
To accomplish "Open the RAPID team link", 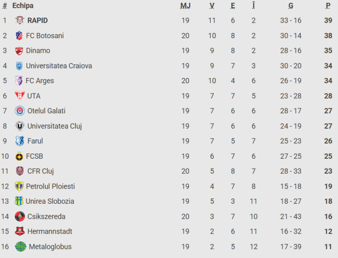I will (38, 20).
